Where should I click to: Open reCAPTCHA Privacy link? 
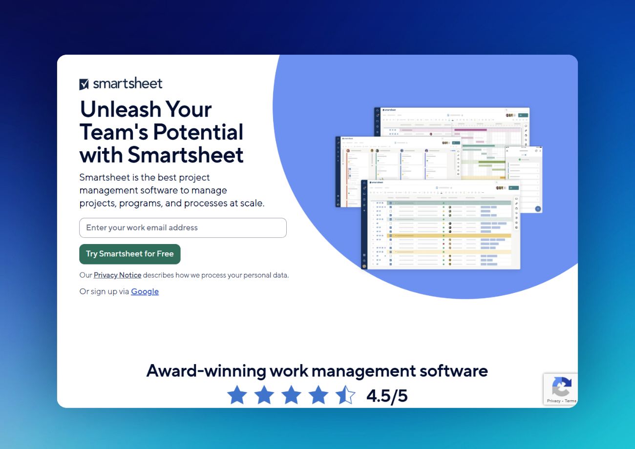click(x=553, y=401)
